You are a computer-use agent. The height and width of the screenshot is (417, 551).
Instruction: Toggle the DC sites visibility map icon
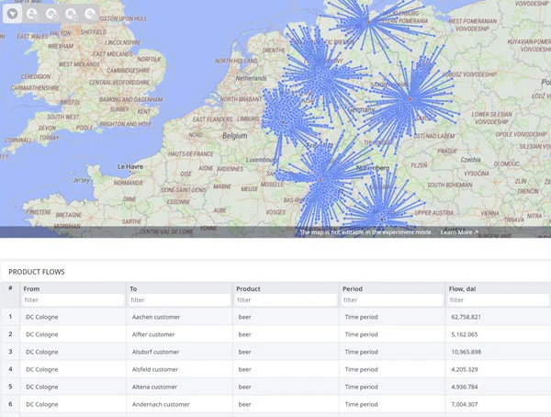click(x=51, y=14)
